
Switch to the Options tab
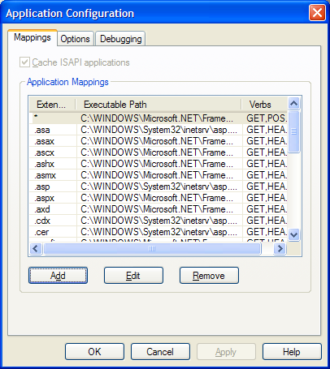(x=75, y=39)
